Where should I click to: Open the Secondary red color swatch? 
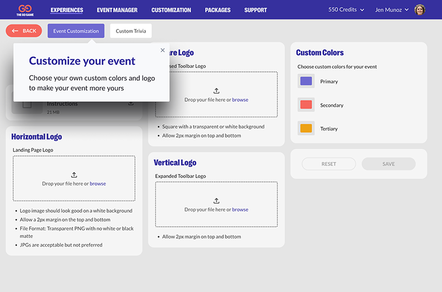pos(306,105)
